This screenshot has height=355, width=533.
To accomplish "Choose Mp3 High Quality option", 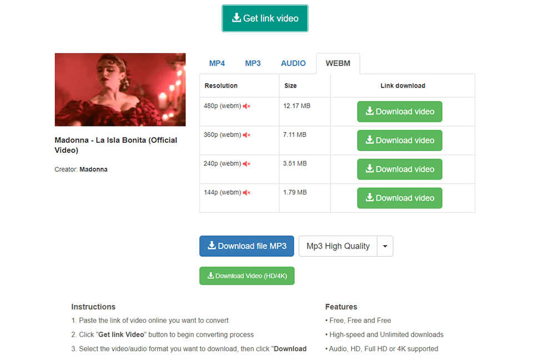I will pyautogui.click(x=338, y=246).
